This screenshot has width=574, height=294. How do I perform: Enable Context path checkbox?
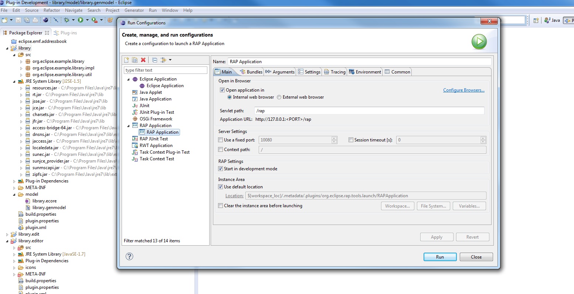pos(221,150)
